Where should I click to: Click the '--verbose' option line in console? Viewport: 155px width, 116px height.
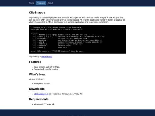(52, 46)
